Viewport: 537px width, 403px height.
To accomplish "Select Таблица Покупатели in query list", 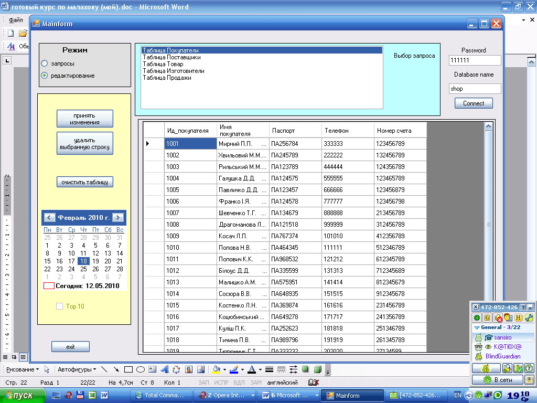I will click(x=262, y=50).
